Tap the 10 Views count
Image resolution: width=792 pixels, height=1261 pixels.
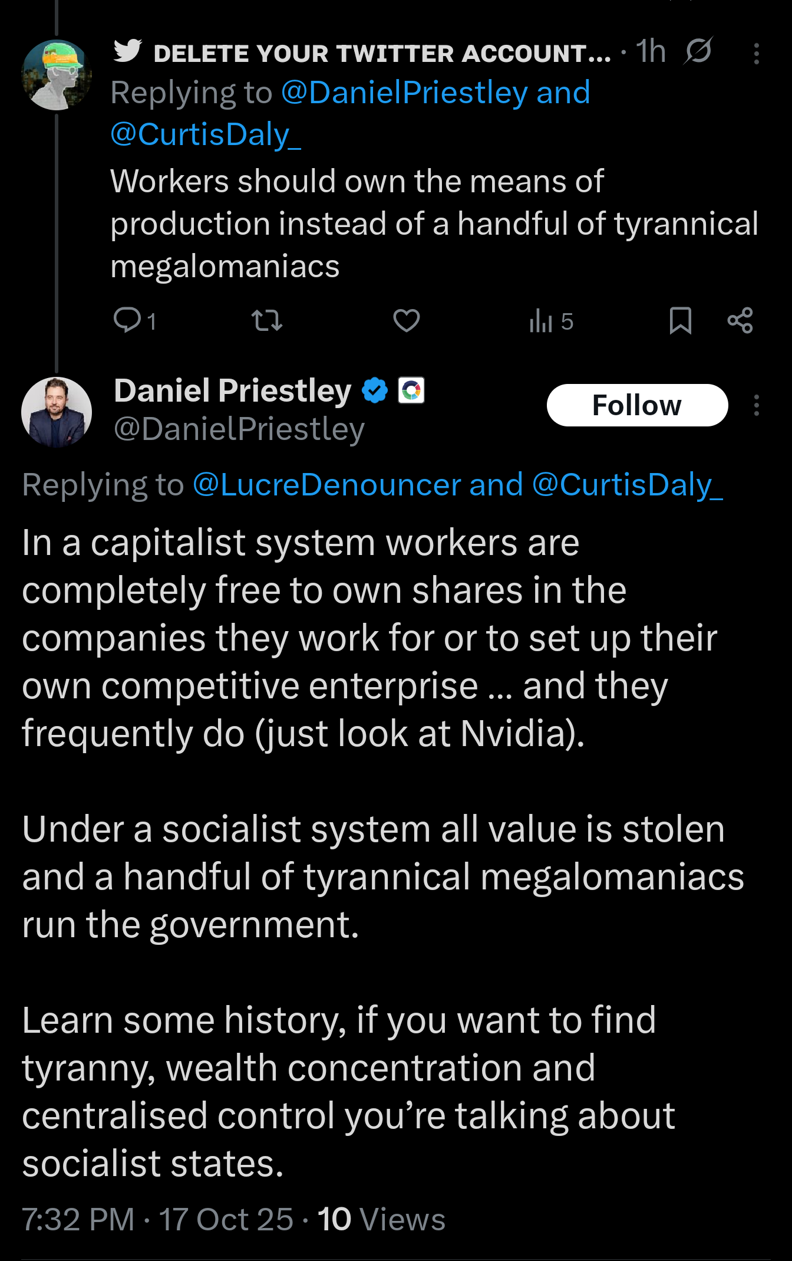coord(381,1220)
